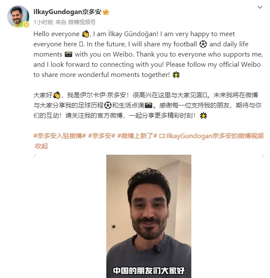The image size is (270, 278).
Task: Play the embedded Gundogan video
Action: (149, 216)
